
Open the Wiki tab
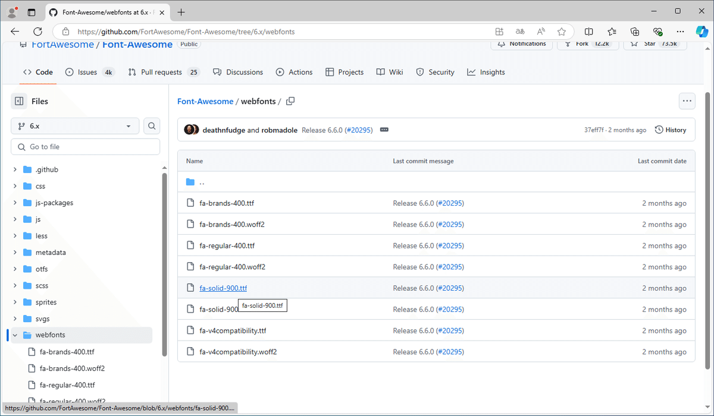click(390, 72)
